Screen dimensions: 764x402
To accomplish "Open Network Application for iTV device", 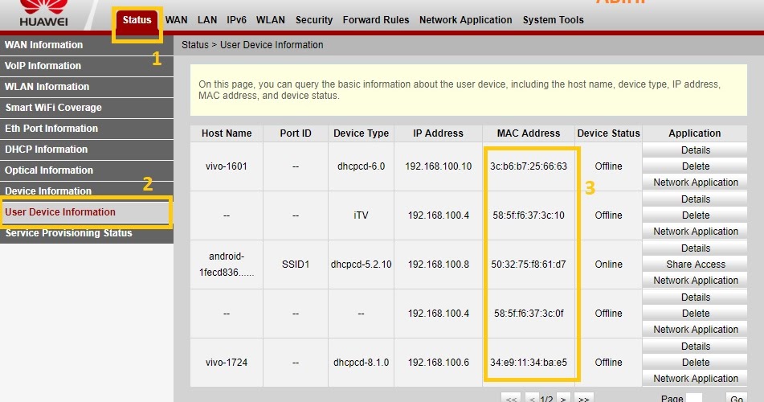I will coord(695,232).
